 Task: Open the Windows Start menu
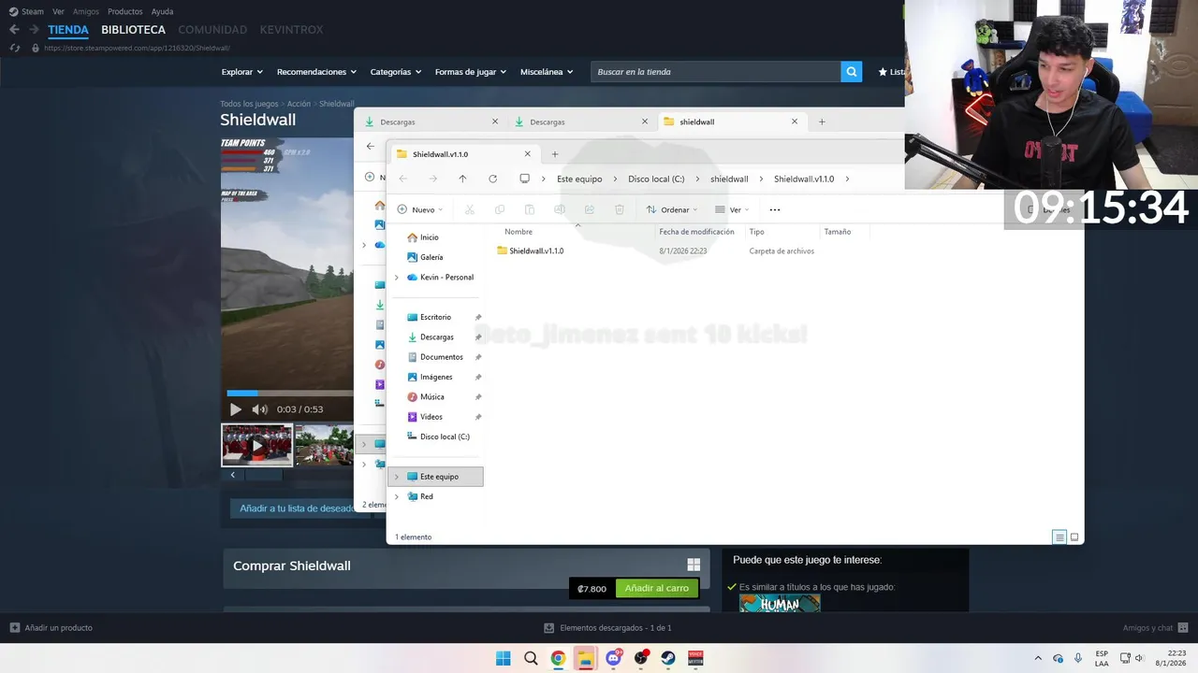503,658
